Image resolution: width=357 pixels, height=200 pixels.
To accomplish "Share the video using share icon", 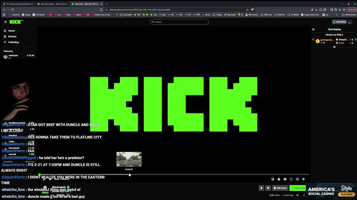I will point(297,195).
